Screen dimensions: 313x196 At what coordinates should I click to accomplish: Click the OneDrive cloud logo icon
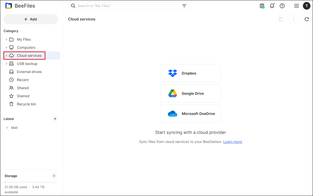(173, 114)
